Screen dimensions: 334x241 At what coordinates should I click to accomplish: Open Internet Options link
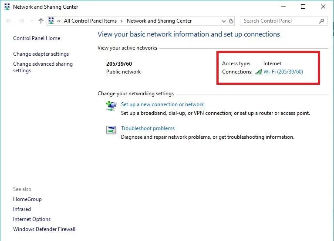32,219
